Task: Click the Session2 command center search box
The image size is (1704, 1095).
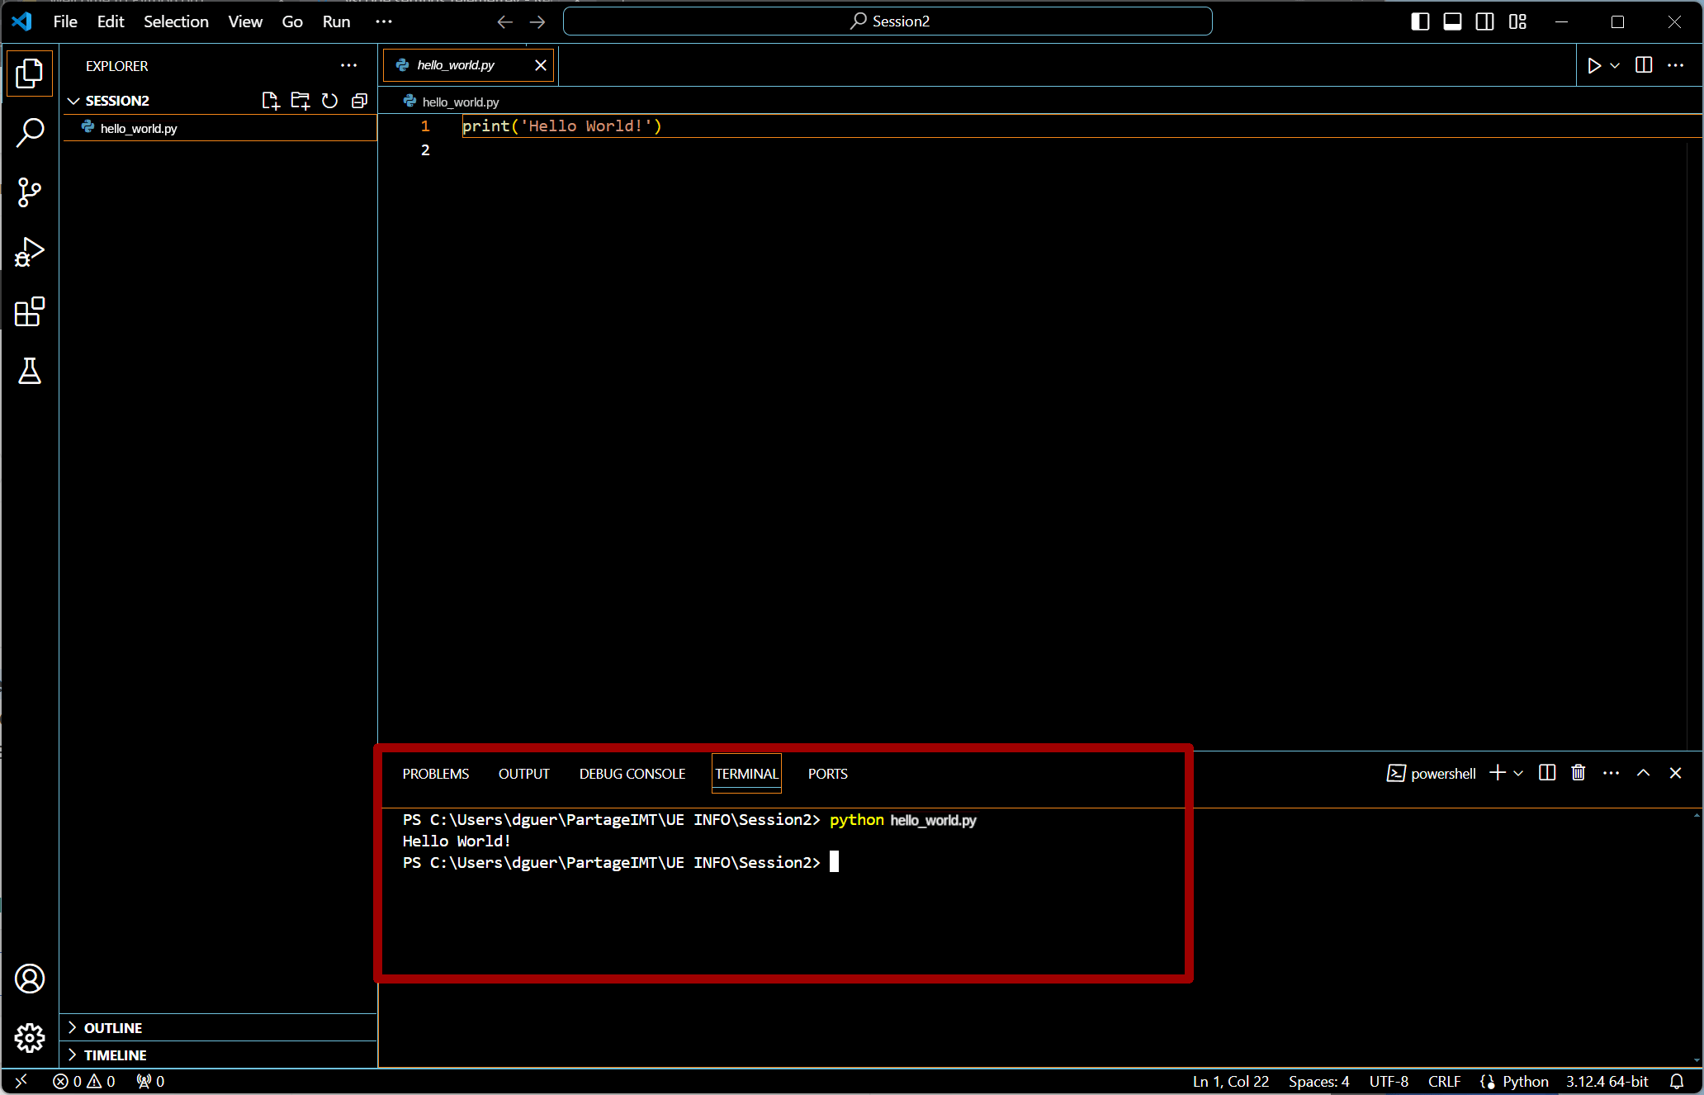Action: click(x=887, y=21)
